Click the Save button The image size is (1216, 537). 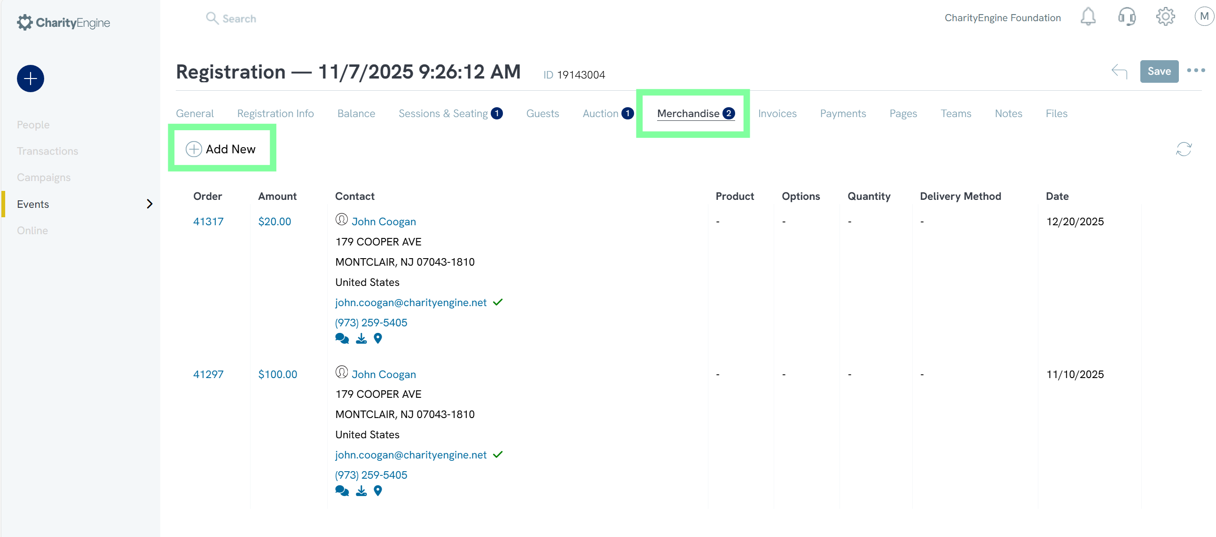click(1159, 71)
